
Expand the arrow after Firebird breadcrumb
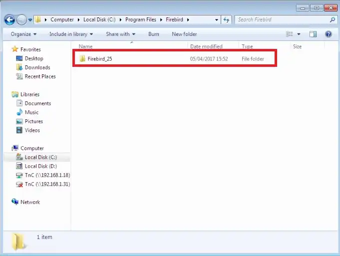[188, 20]
